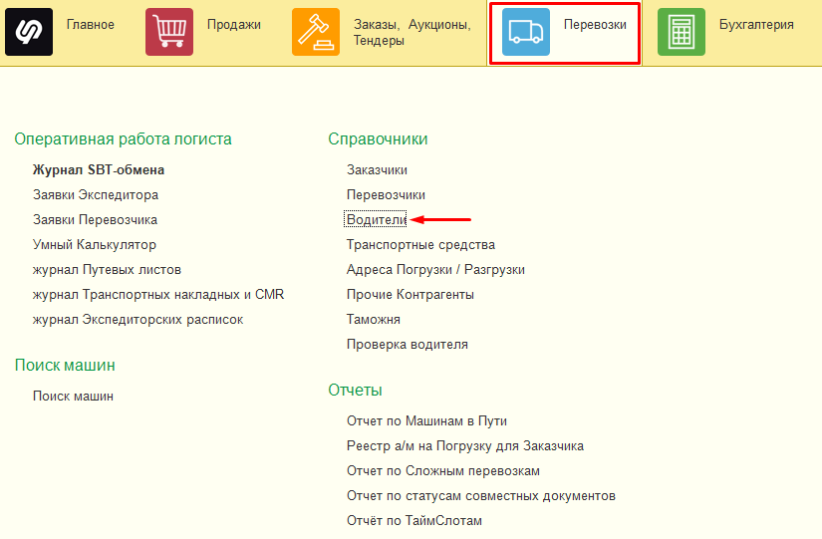Open Отчет по статусам совместных документов

480,496
